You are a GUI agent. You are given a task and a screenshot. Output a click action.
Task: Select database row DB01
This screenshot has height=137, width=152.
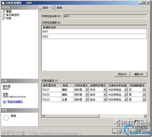[94, 31]
